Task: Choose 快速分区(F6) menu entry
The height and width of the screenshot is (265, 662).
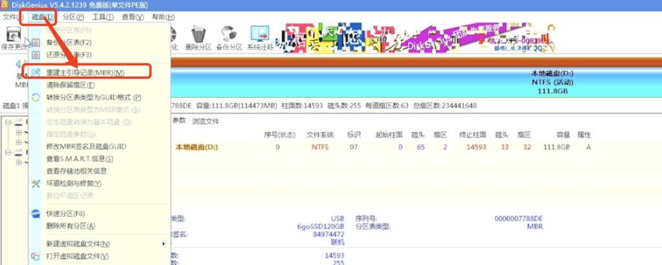Action: click(65, 213)
